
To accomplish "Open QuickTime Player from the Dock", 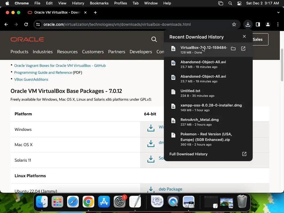I will coord(173,201).
